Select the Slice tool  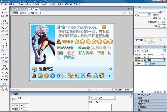click(6, 58)
